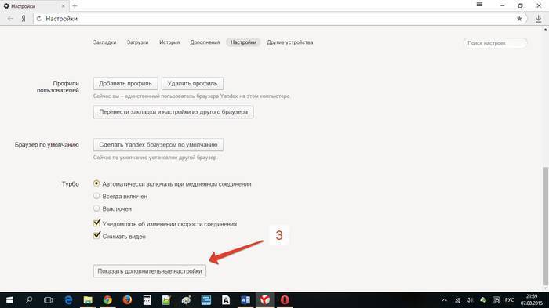Select the highlighted Настройки section
Screen dimensions: 549x308
pyautogui.click(x=243, y=42)
